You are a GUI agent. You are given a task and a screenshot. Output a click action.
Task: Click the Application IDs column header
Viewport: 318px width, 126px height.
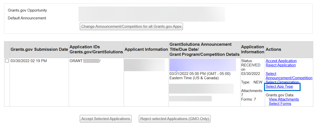(96, 50)
